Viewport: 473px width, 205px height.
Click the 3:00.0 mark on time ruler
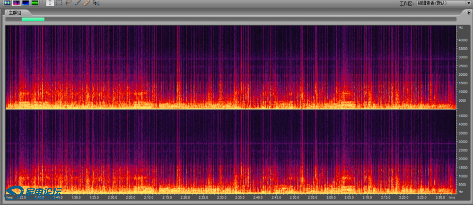tap(331, 197)
